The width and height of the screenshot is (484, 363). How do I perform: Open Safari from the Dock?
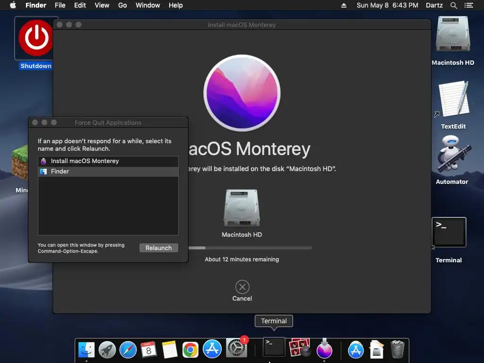tap(128, 350)
